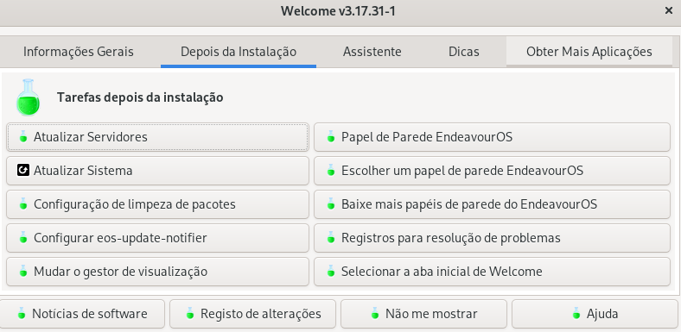Viewport: 681px width, 332px height.
Task: Click flask icon beside Não me mostrar
Action: coord(375,313)
